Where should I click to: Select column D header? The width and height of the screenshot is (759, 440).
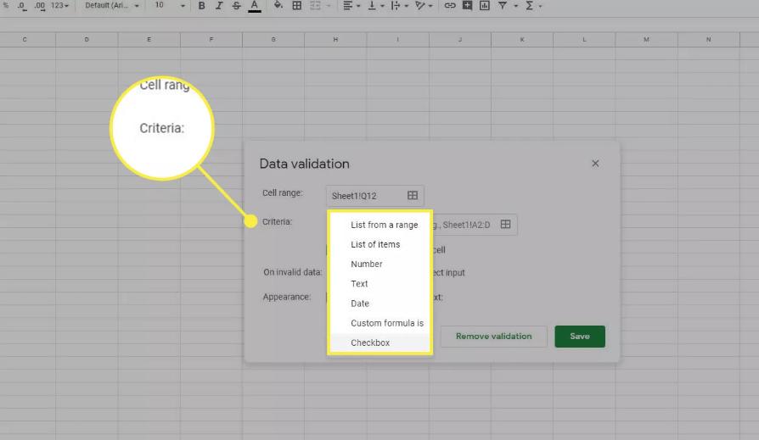[87, 40]
